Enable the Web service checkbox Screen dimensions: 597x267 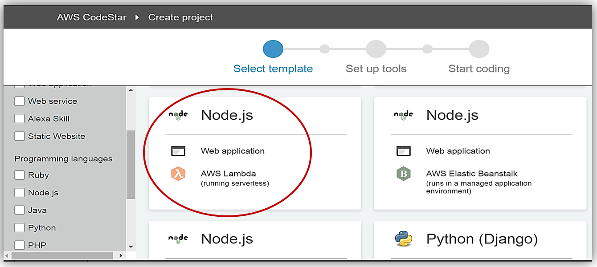point(20,101)
